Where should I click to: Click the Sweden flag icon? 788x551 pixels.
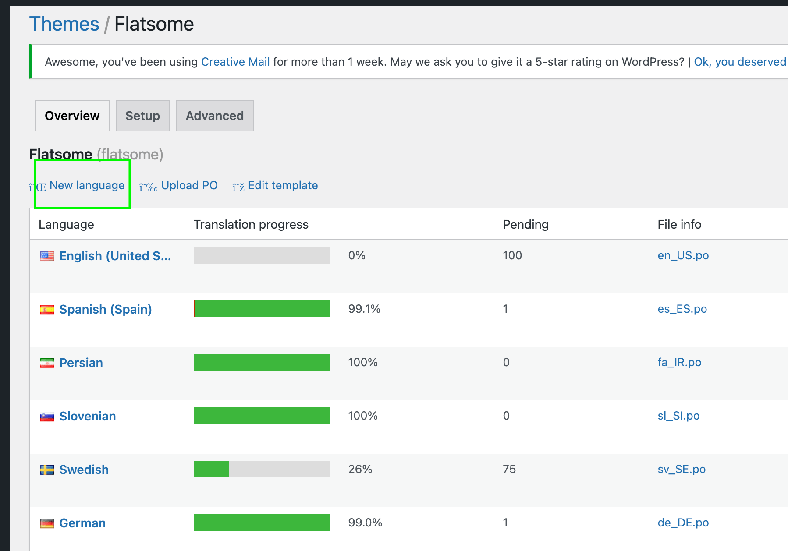[47, 470]
